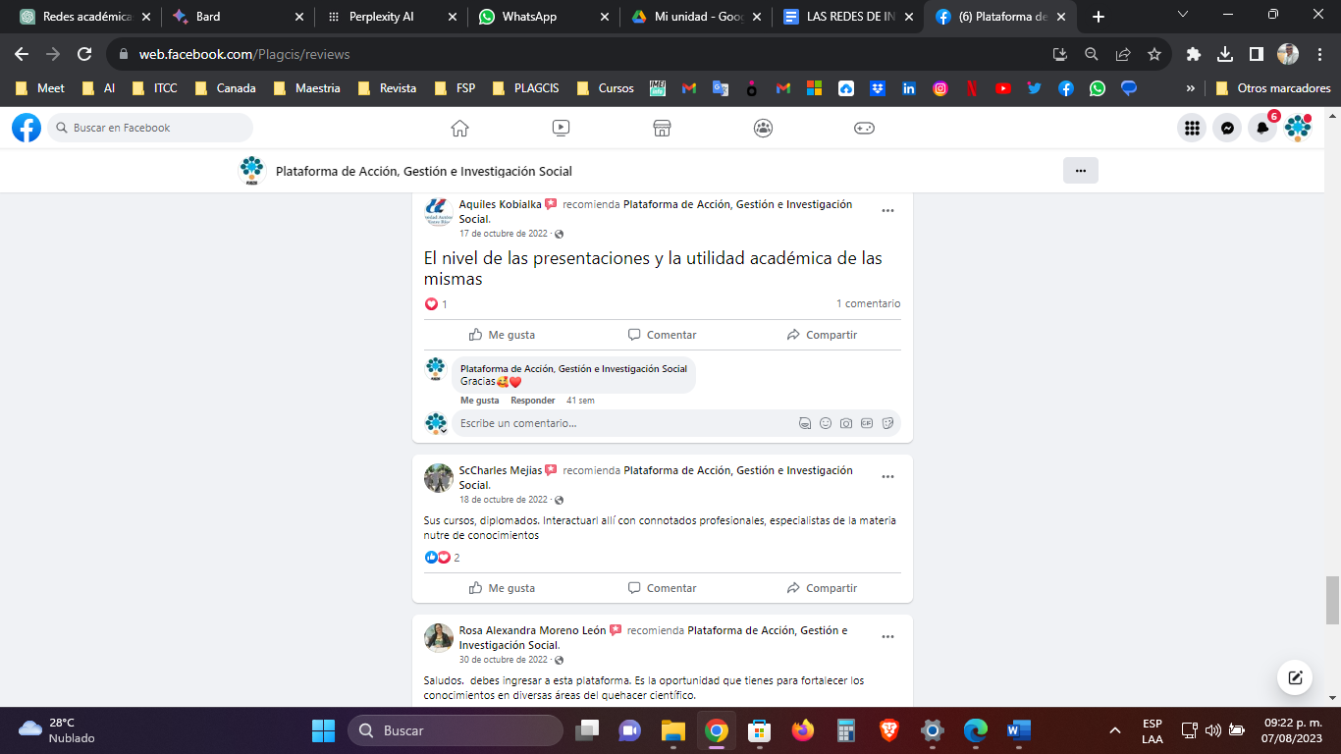1341x754 pixels.
Task: Expand hidden bookmarks chevron
Action: (1191, 88)
